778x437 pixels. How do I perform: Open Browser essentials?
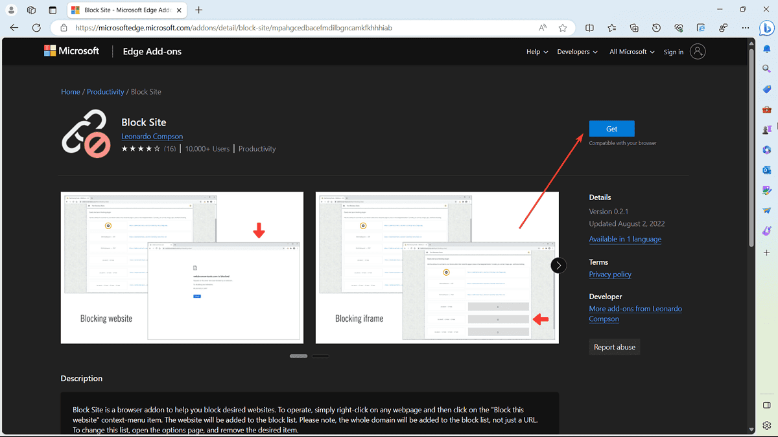pyautogui.click(x=678, y=28)
